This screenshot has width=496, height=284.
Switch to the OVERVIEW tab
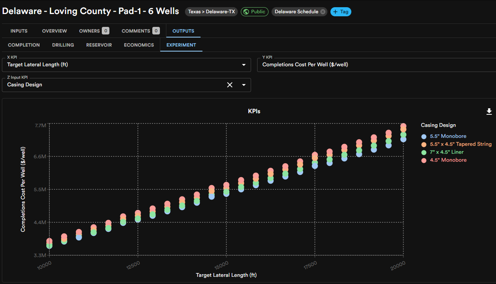pos(54,31)
